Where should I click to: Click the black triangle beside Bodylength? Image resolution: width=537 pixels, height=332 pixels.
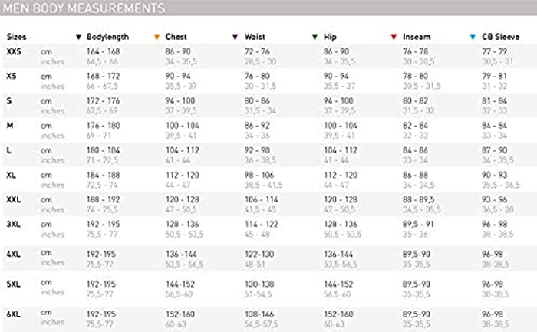click(79, 37)
